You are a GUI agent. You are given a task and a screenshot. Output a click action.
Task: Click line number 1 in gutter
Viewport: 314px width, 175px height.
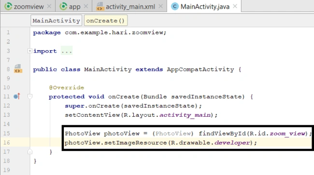coord(8,32)
